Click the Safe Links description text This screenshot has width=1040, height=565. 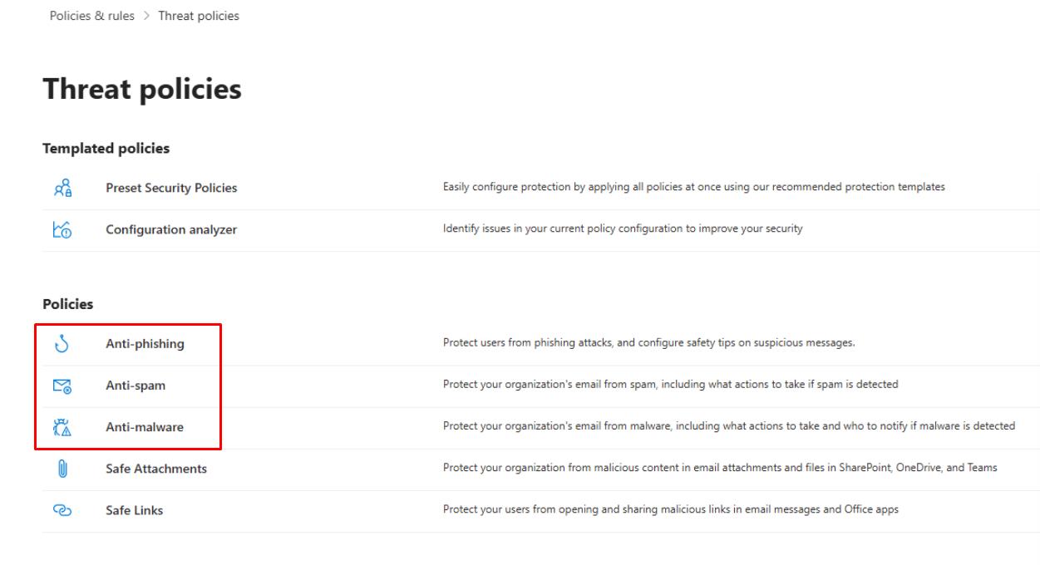670,509
